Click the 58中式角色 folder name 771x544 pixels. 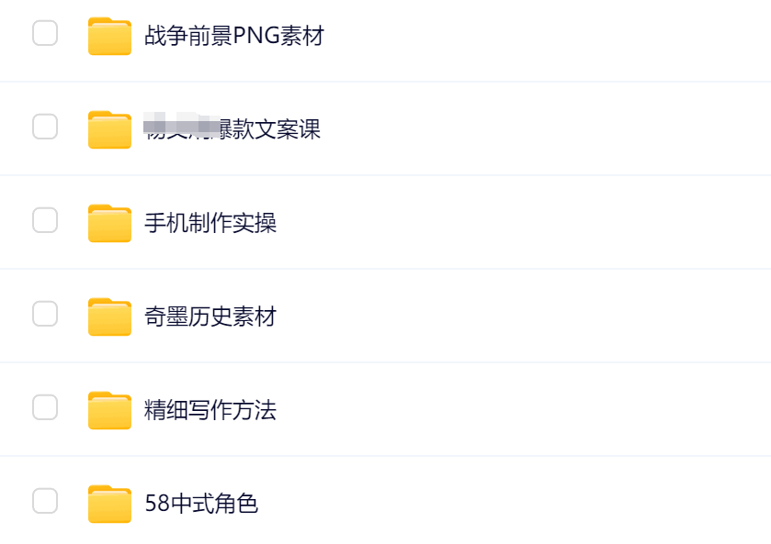coord(201,505)
